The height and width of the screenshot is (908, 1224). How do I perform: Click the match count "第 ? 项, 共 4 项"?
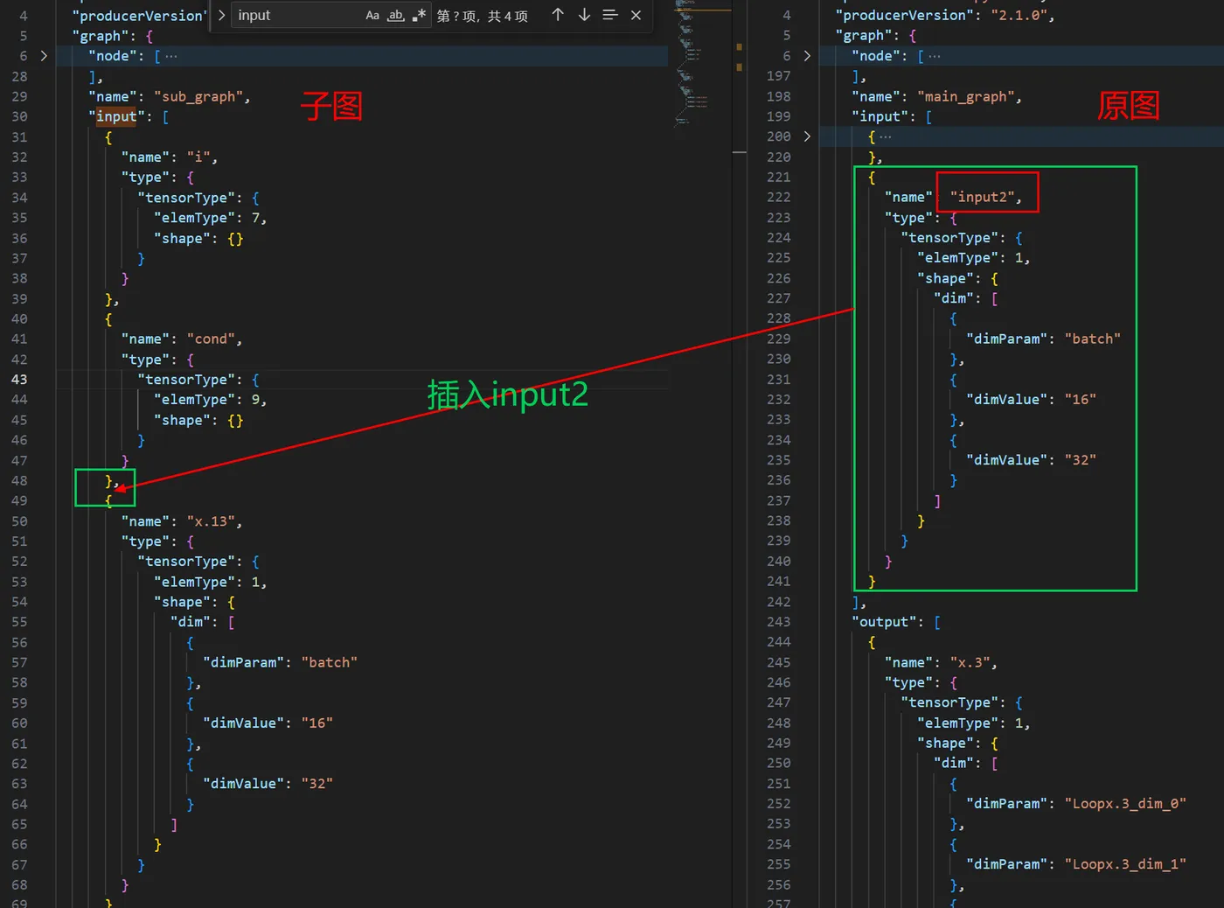point(483,16)
